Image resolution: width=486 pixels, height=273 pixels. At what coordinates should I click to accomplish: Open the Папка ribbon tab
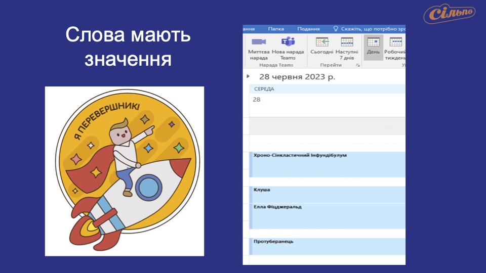click(276, 29)
